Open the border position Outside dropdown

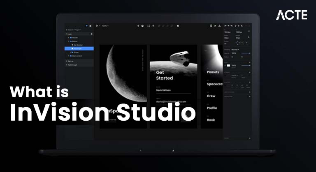tap(235, 76)
